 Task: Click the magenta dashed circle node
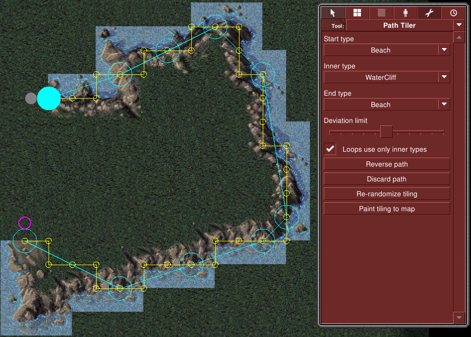(x=25, y=223)
